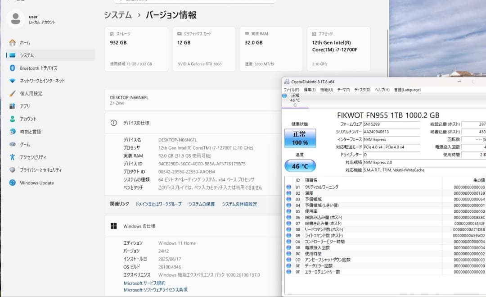Click the Microsoft サービス規約 link
The height and width of the screenshot is (297, 486).
146,283
